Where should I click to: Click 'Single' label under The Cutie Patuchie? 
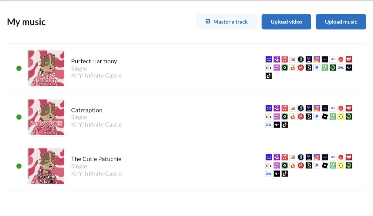click(x=79, y=166)
